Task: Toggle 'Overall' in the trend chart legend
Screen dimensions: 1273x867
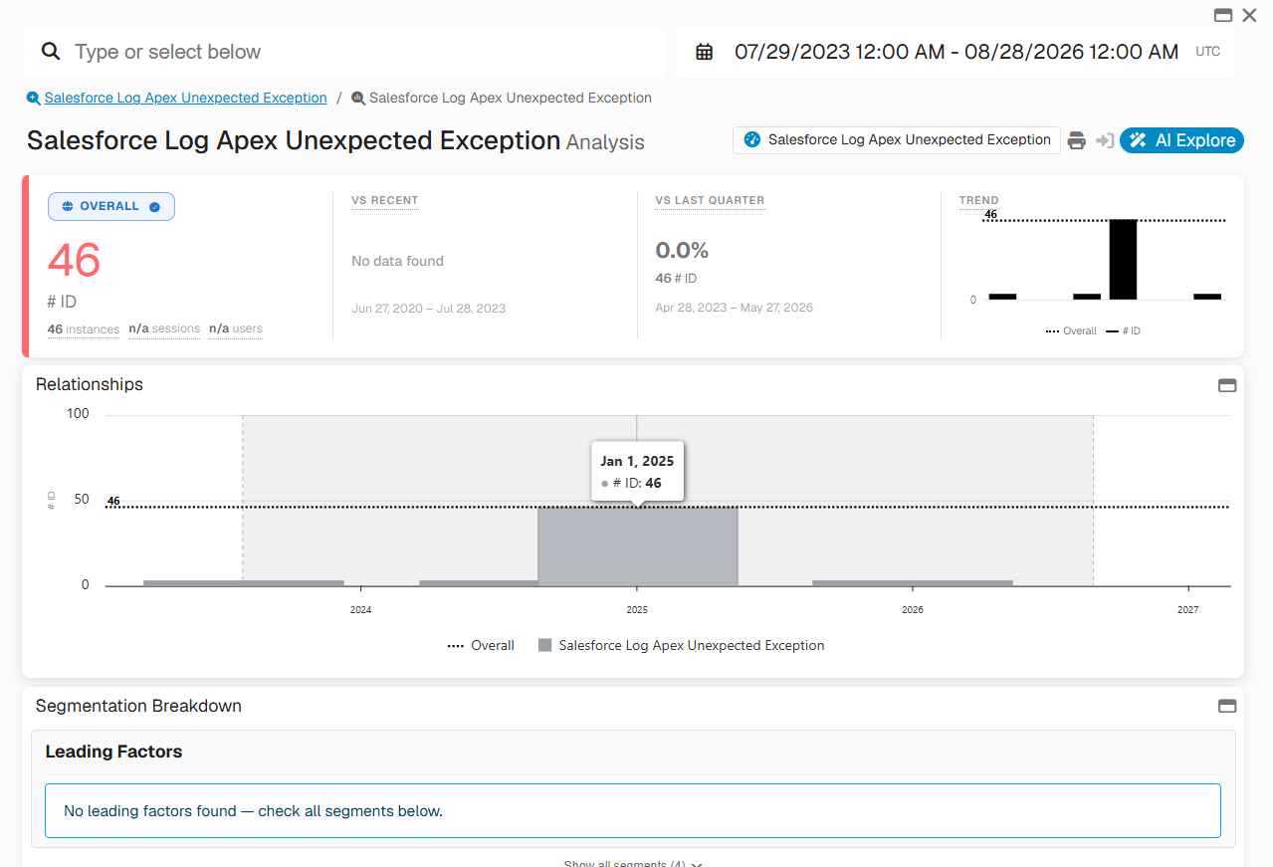Action: [1071, 330]
